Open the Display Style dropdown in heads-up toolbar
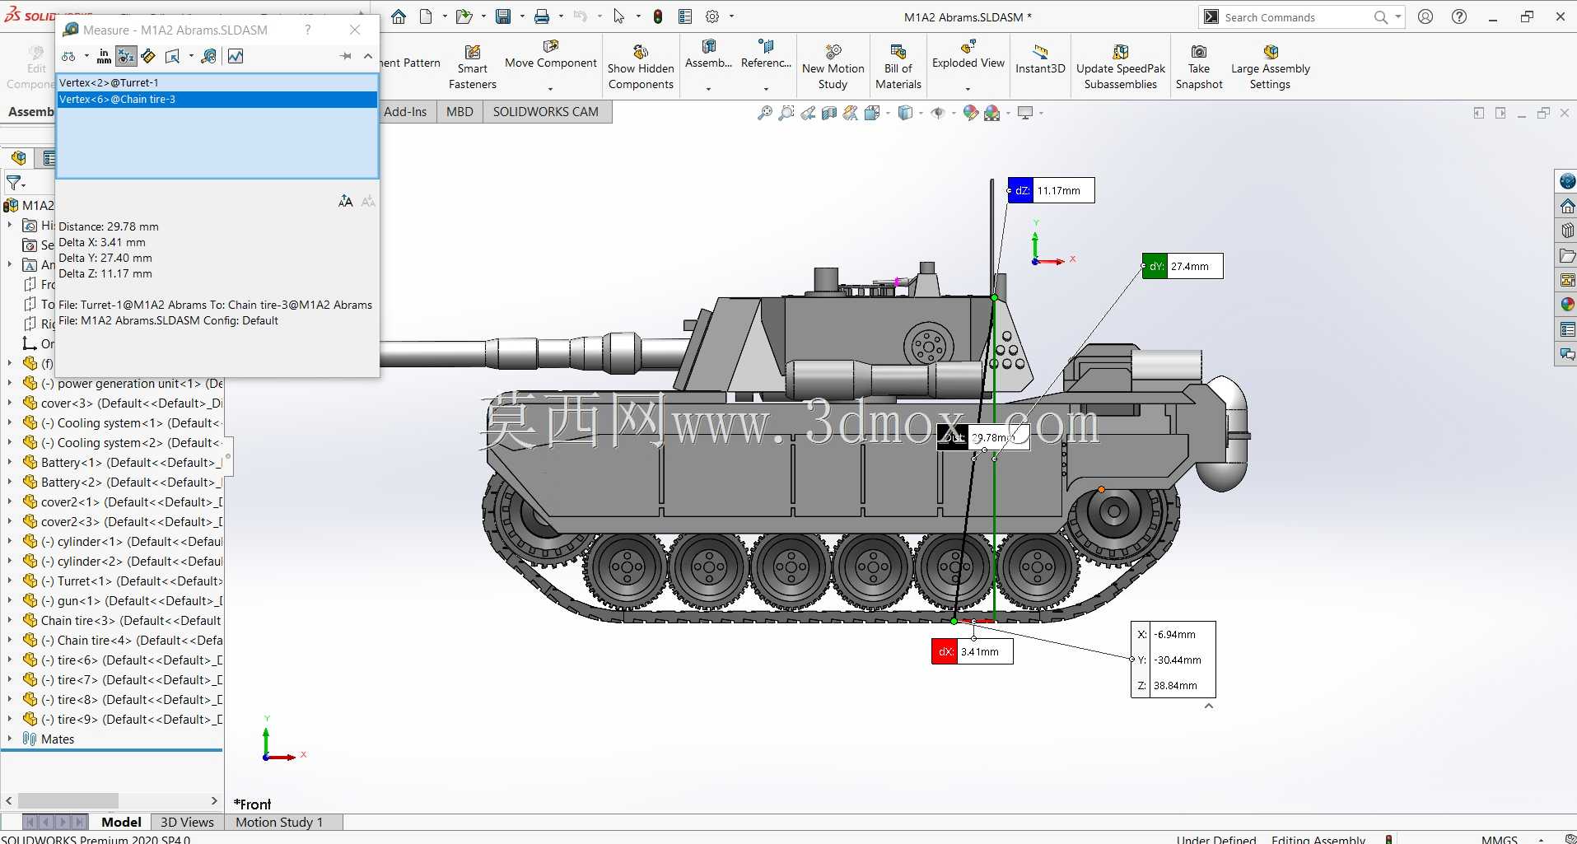 click(921, 113)
